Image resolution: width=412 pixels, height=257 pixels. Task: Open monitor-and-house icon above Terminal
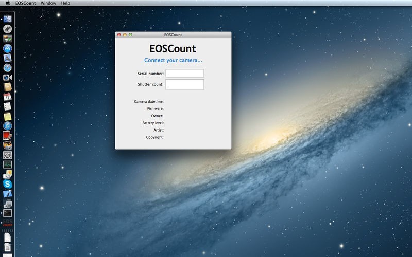pos(7,204)
